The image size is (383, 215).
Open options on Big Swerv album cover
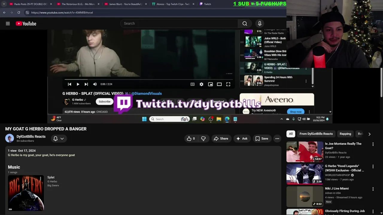(x=40, y=179)
